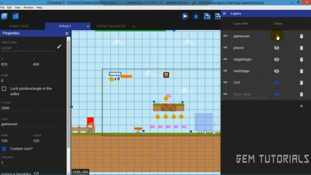This screenshot has height=175, width=311.
Task: Hide the GUI layer
Action: point(276,83)
